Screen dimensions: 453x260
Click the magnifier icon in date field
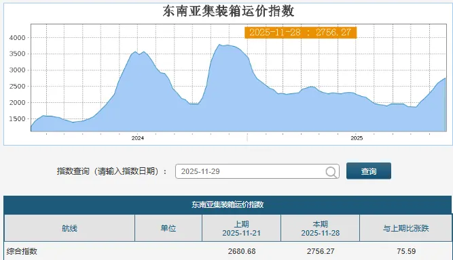click(331, 172)
